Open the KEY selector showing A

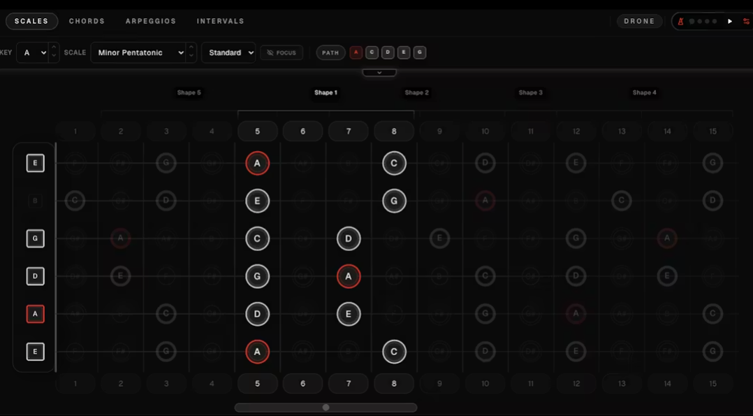coord(33,52)
